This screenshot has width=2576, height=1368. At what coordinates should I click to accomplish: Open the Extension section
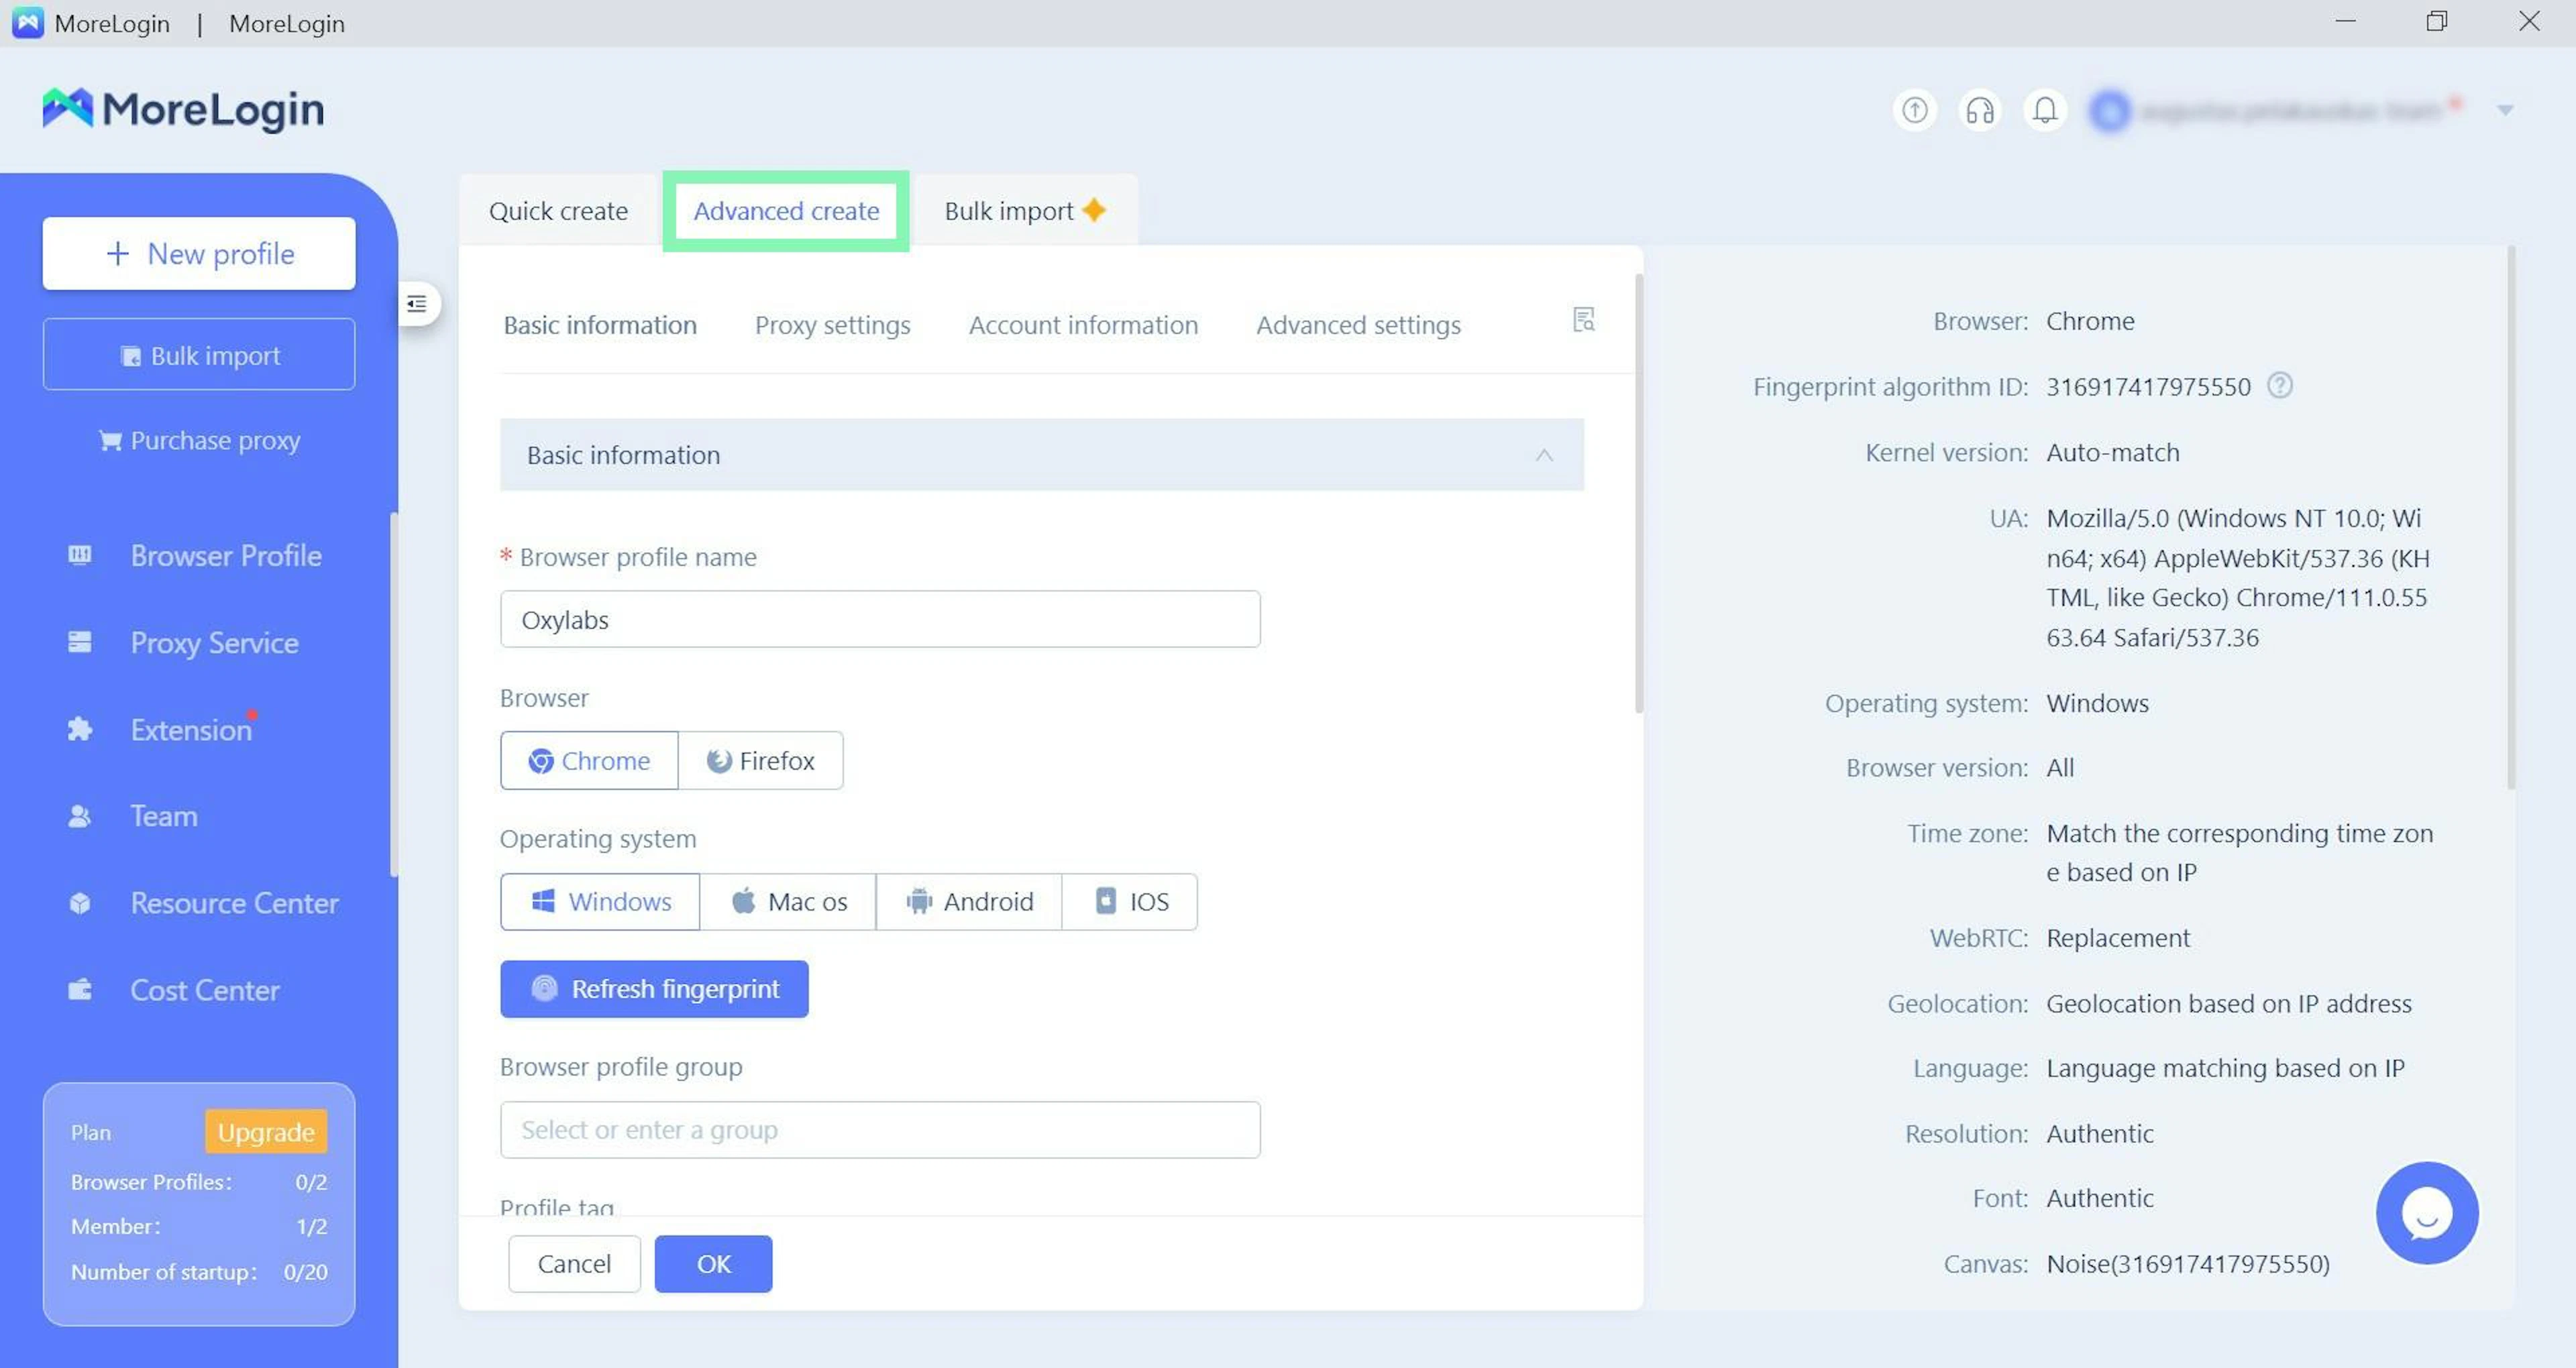(191, 730)
